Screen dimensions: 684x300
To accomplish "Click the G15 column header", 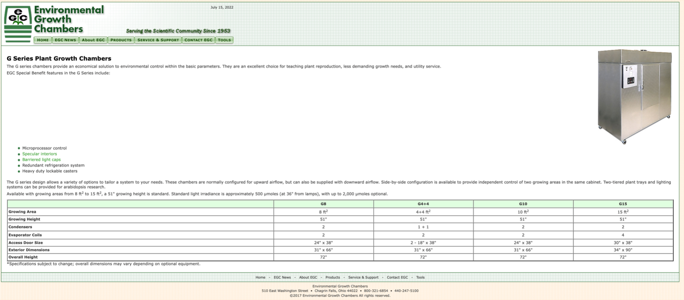I will tap(623, 204).
